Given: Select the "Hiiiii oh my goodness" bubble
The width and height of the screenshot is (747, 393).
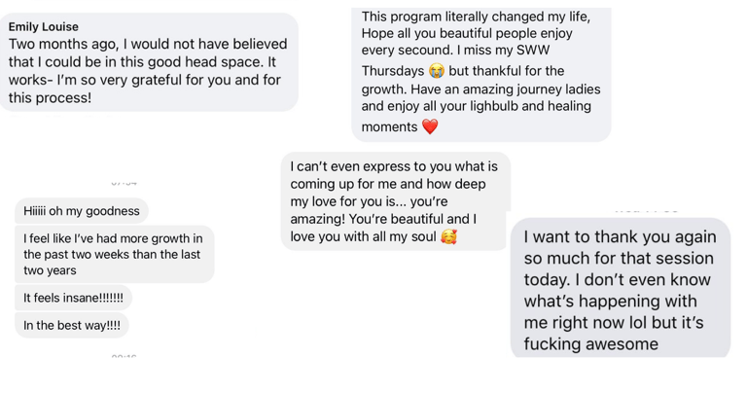Looking at the screenshot, I should click(82, 211).
